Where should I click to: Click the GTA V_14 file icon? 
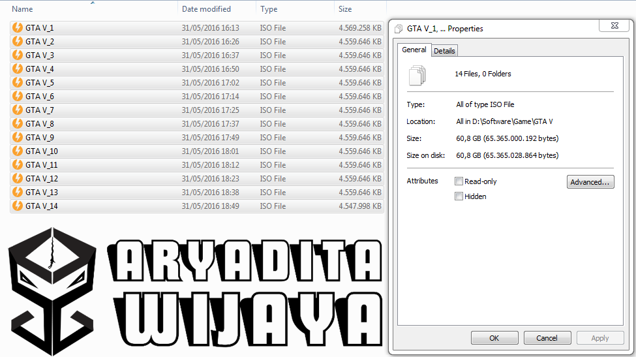(x=18, y=206)
